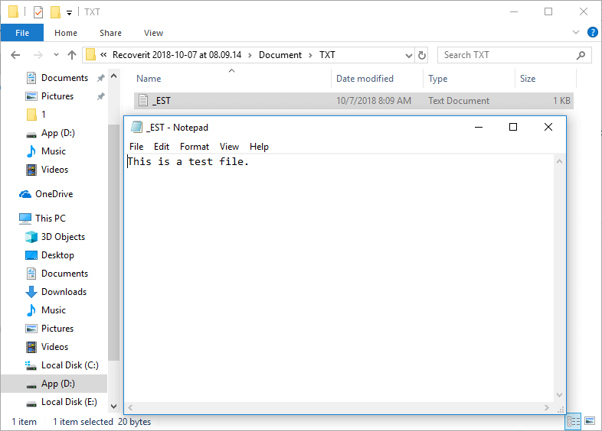602x431 pixels.
Task: Click navigation pane scroll down arrow
Action: [113, 406]
